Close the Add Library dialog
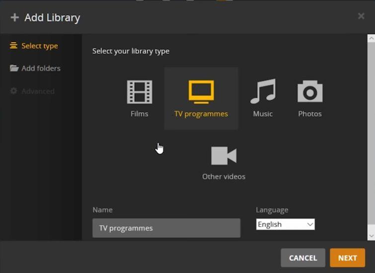The width and height of the screenshot is (375, 273). pos(361,16)
